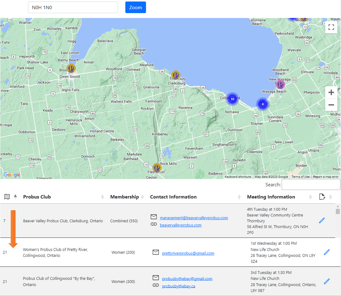This screenshot has width=341, height=296.
Task: Click the blue Zoom button
Action: [135, 7]
